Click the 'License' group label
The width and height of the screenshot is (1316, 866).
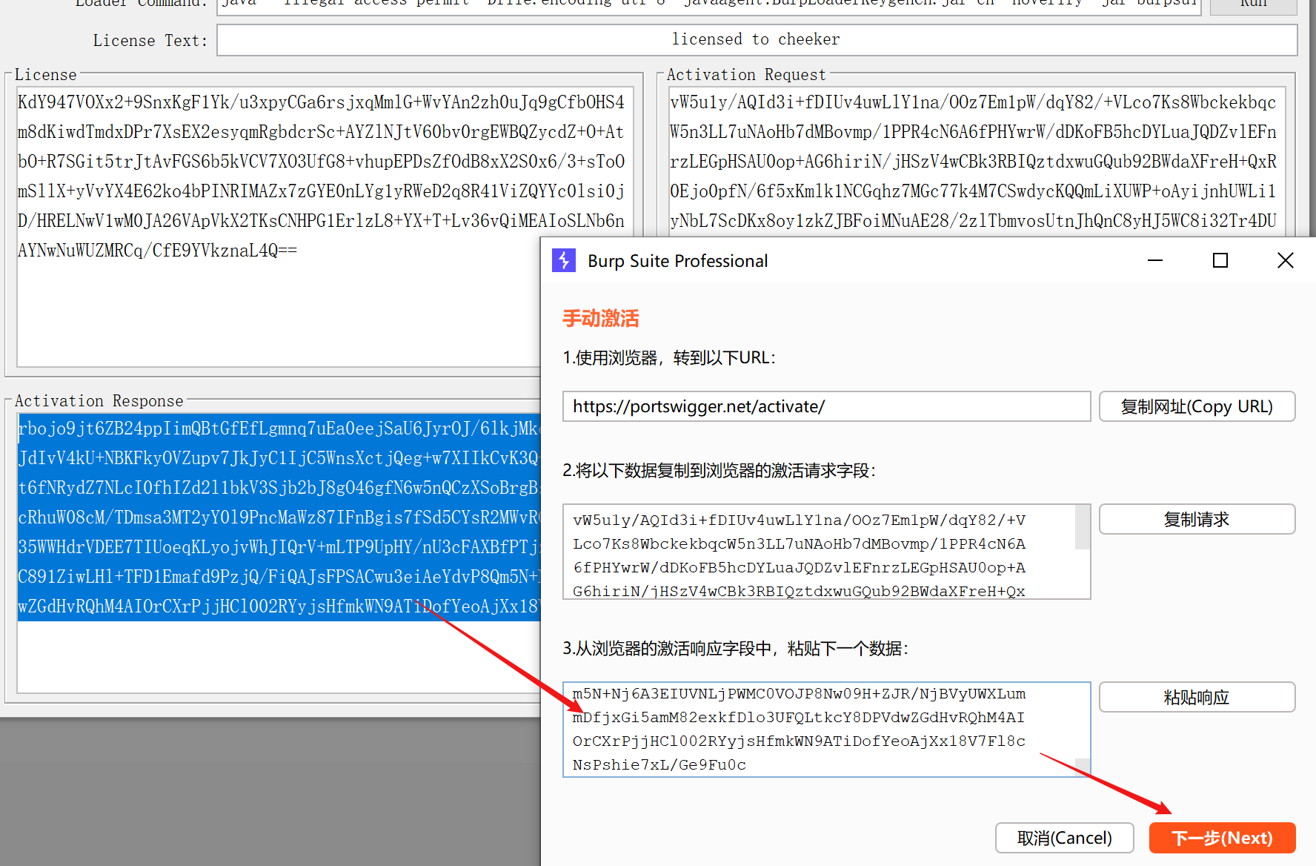click(45, 75)
